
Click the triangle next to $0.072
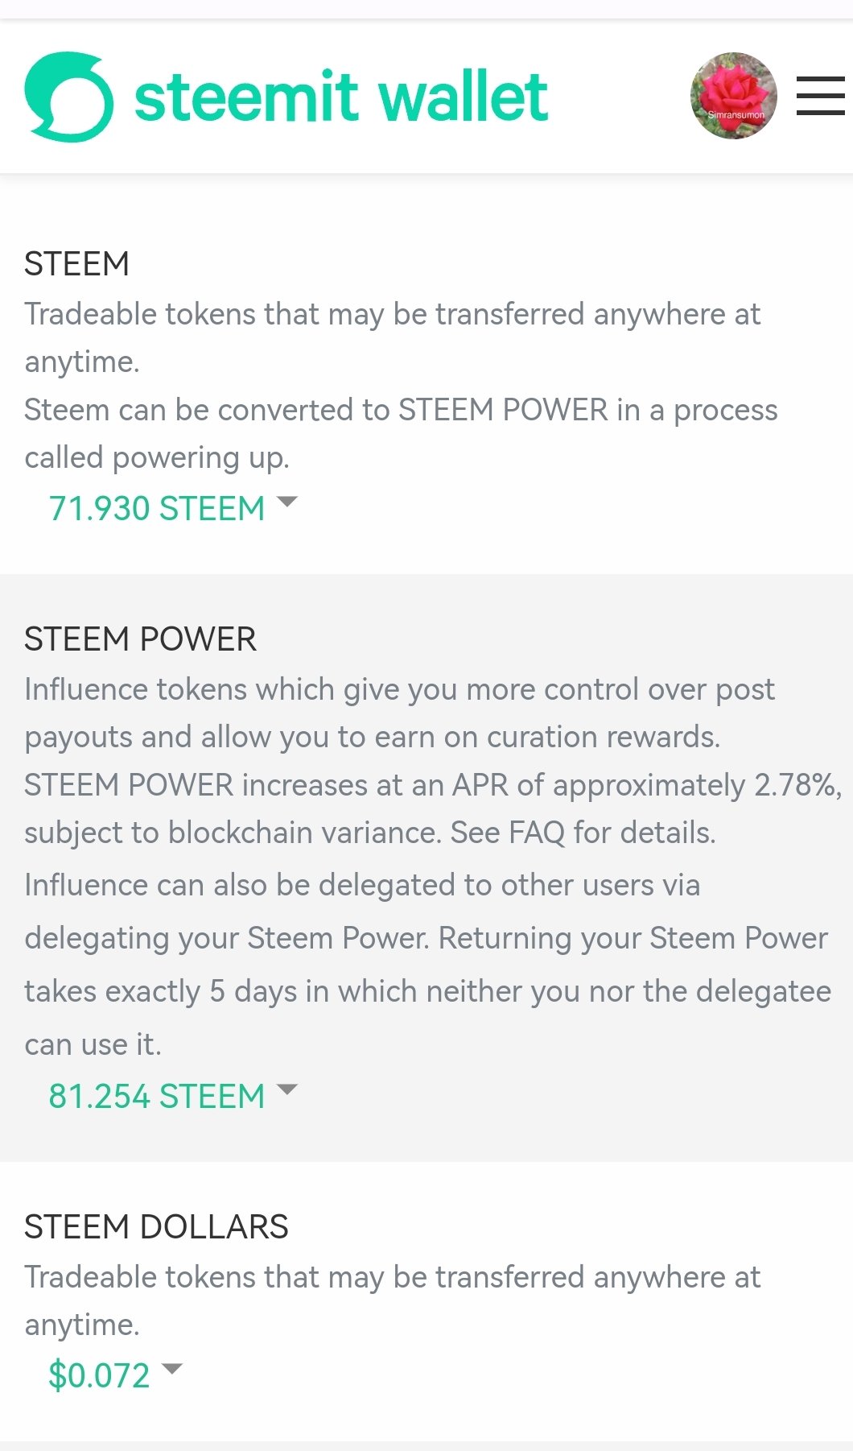coord(172,1369)
